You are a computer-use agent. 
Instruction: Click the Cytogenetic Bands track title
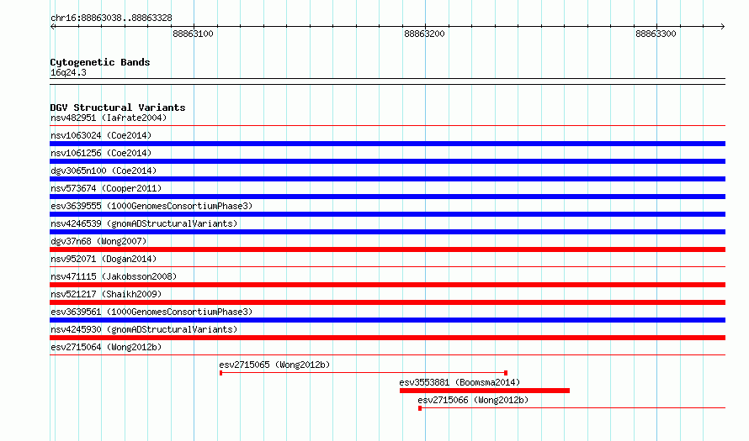coord(100,62)
